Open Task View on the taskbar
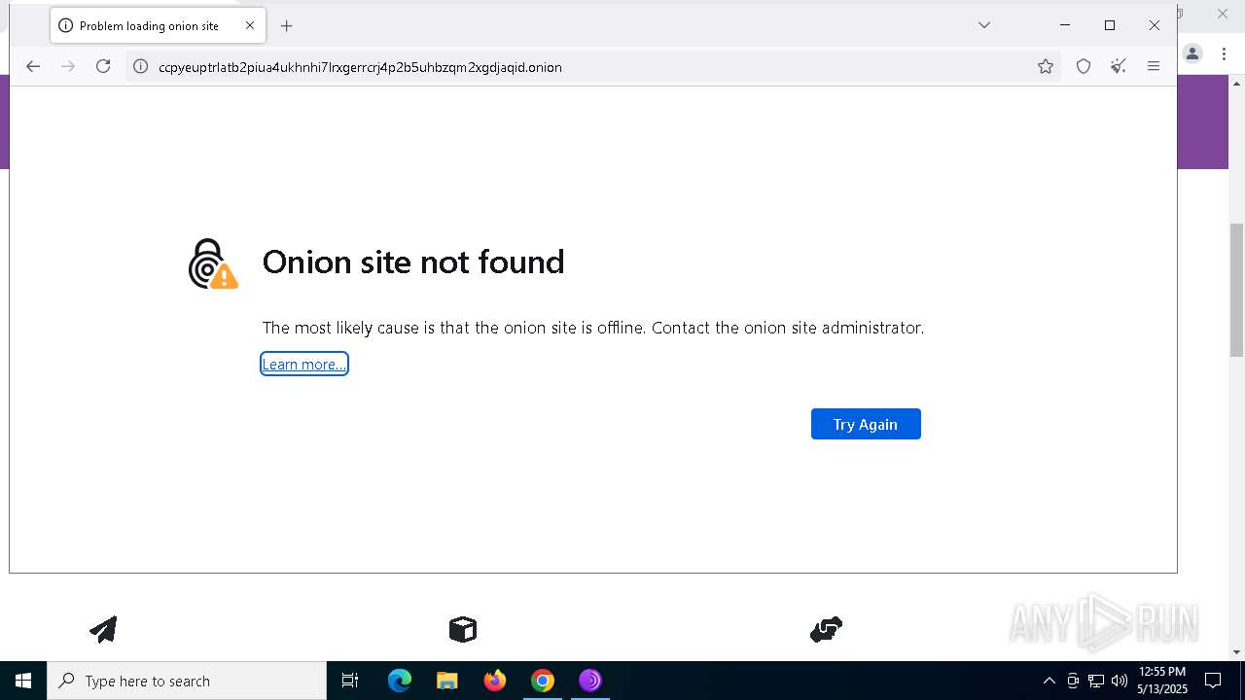This screenshot has width=1245, height=700. [x=350, y=681]
